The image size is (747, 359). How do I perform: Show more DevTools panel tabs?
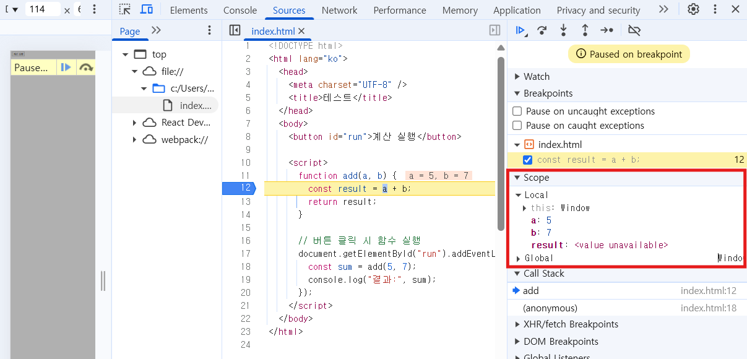click(x=663, y=10)
